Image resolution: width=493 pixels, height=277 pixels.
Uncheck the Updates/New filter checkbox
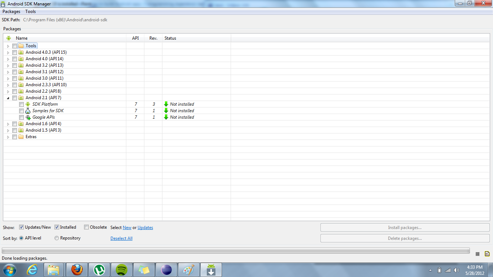[22, 227]
